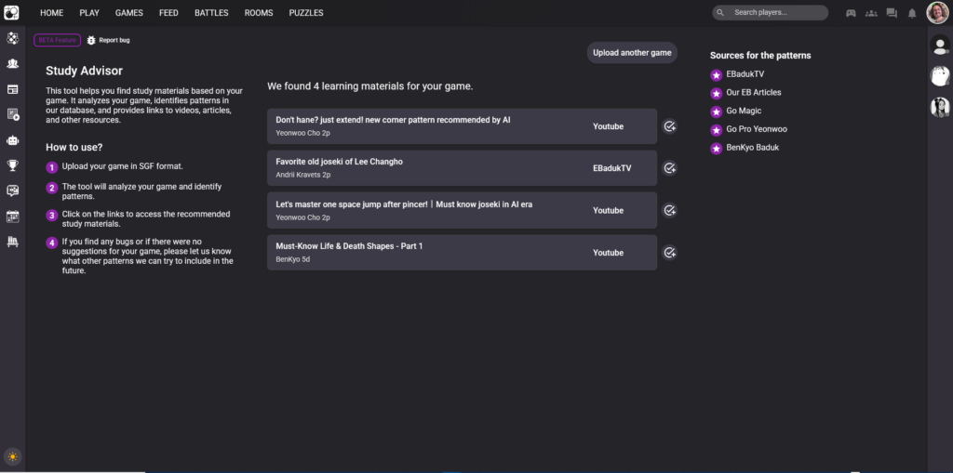Mark 'Don't hane? just extend!' material as done
Viewport: 953px width, 473px height.
tap(669, 126)
